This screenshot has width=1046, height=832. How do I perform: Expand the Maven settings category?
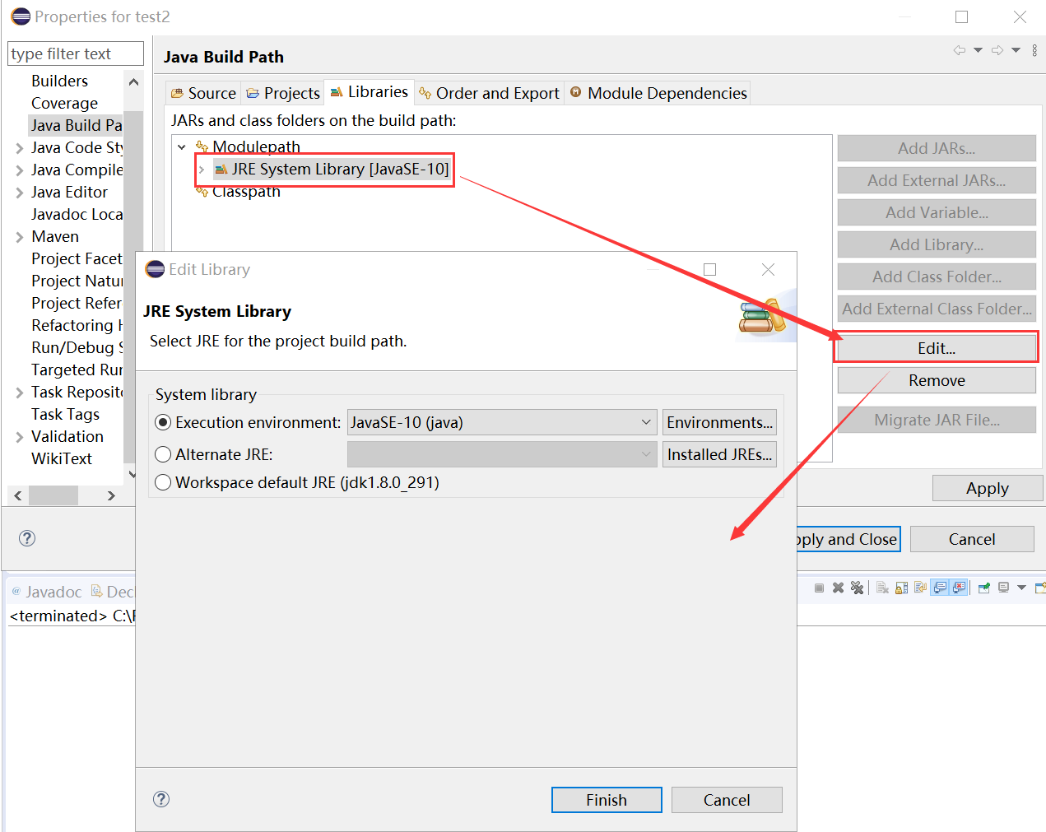coord(18,236)
